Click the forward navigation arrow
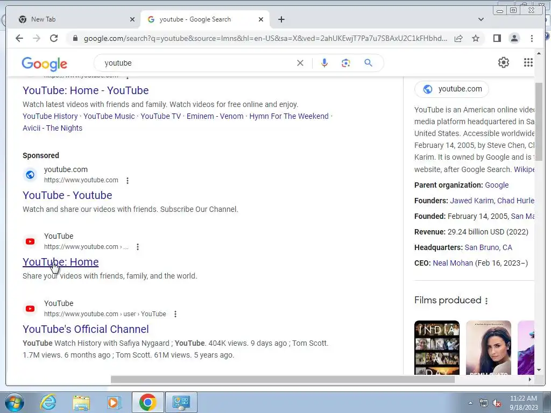Viewport: 551px width, 413px height. [x=37, y=38]
